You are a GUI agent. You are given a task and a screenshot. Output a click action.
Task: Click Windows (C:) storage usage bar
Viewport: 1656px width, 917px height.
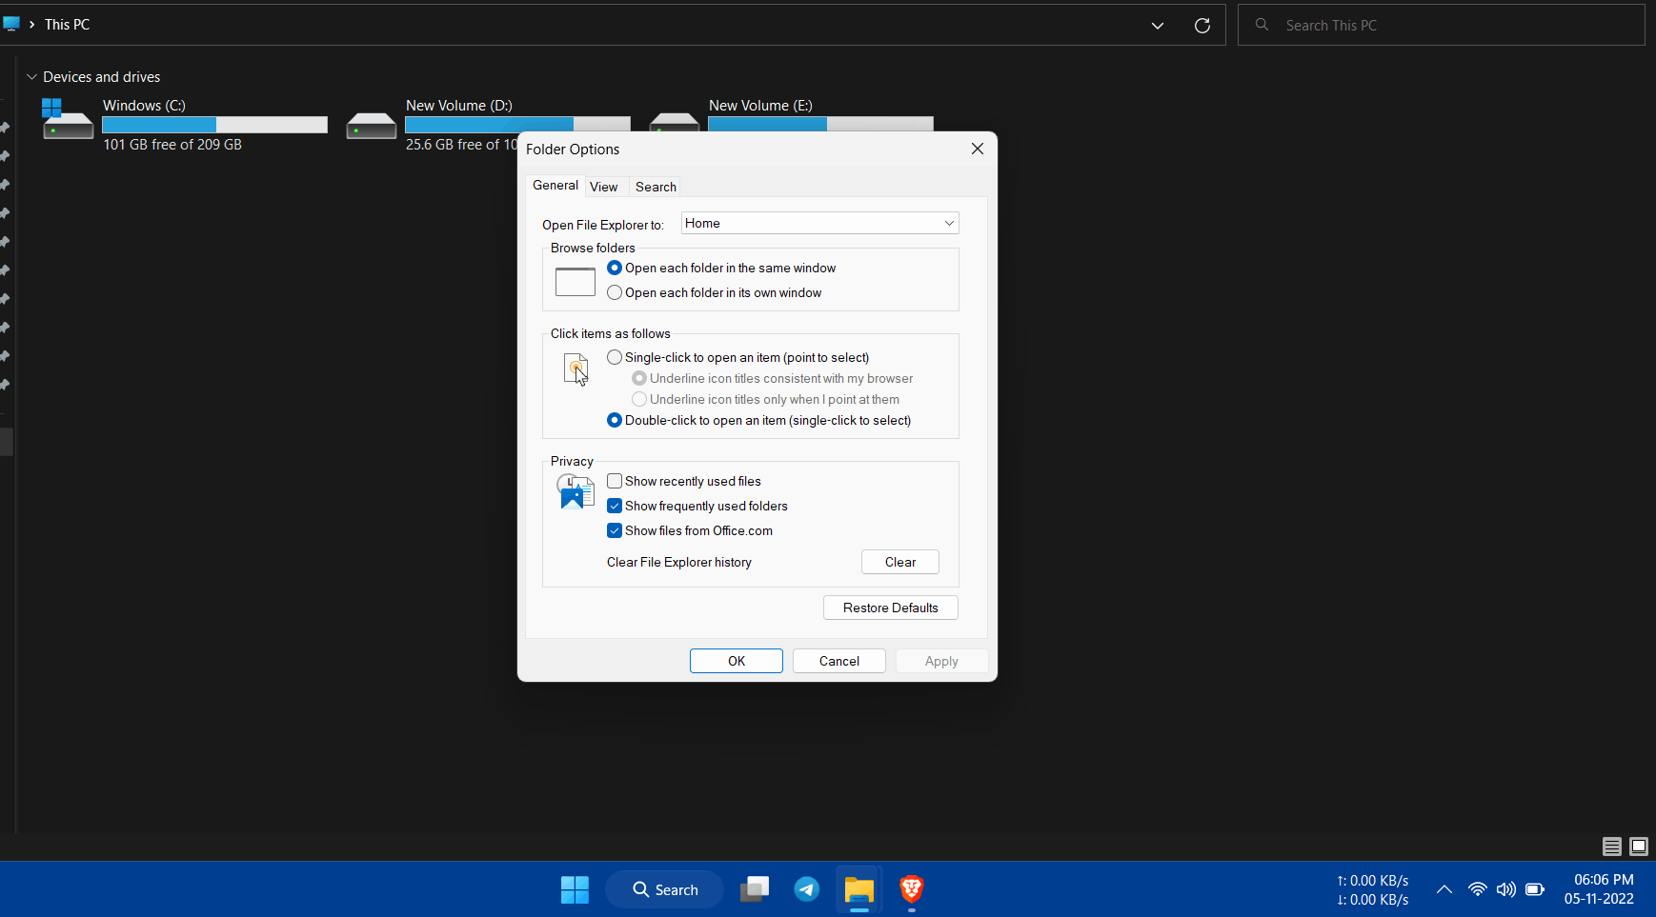click(x=214, y=125)
